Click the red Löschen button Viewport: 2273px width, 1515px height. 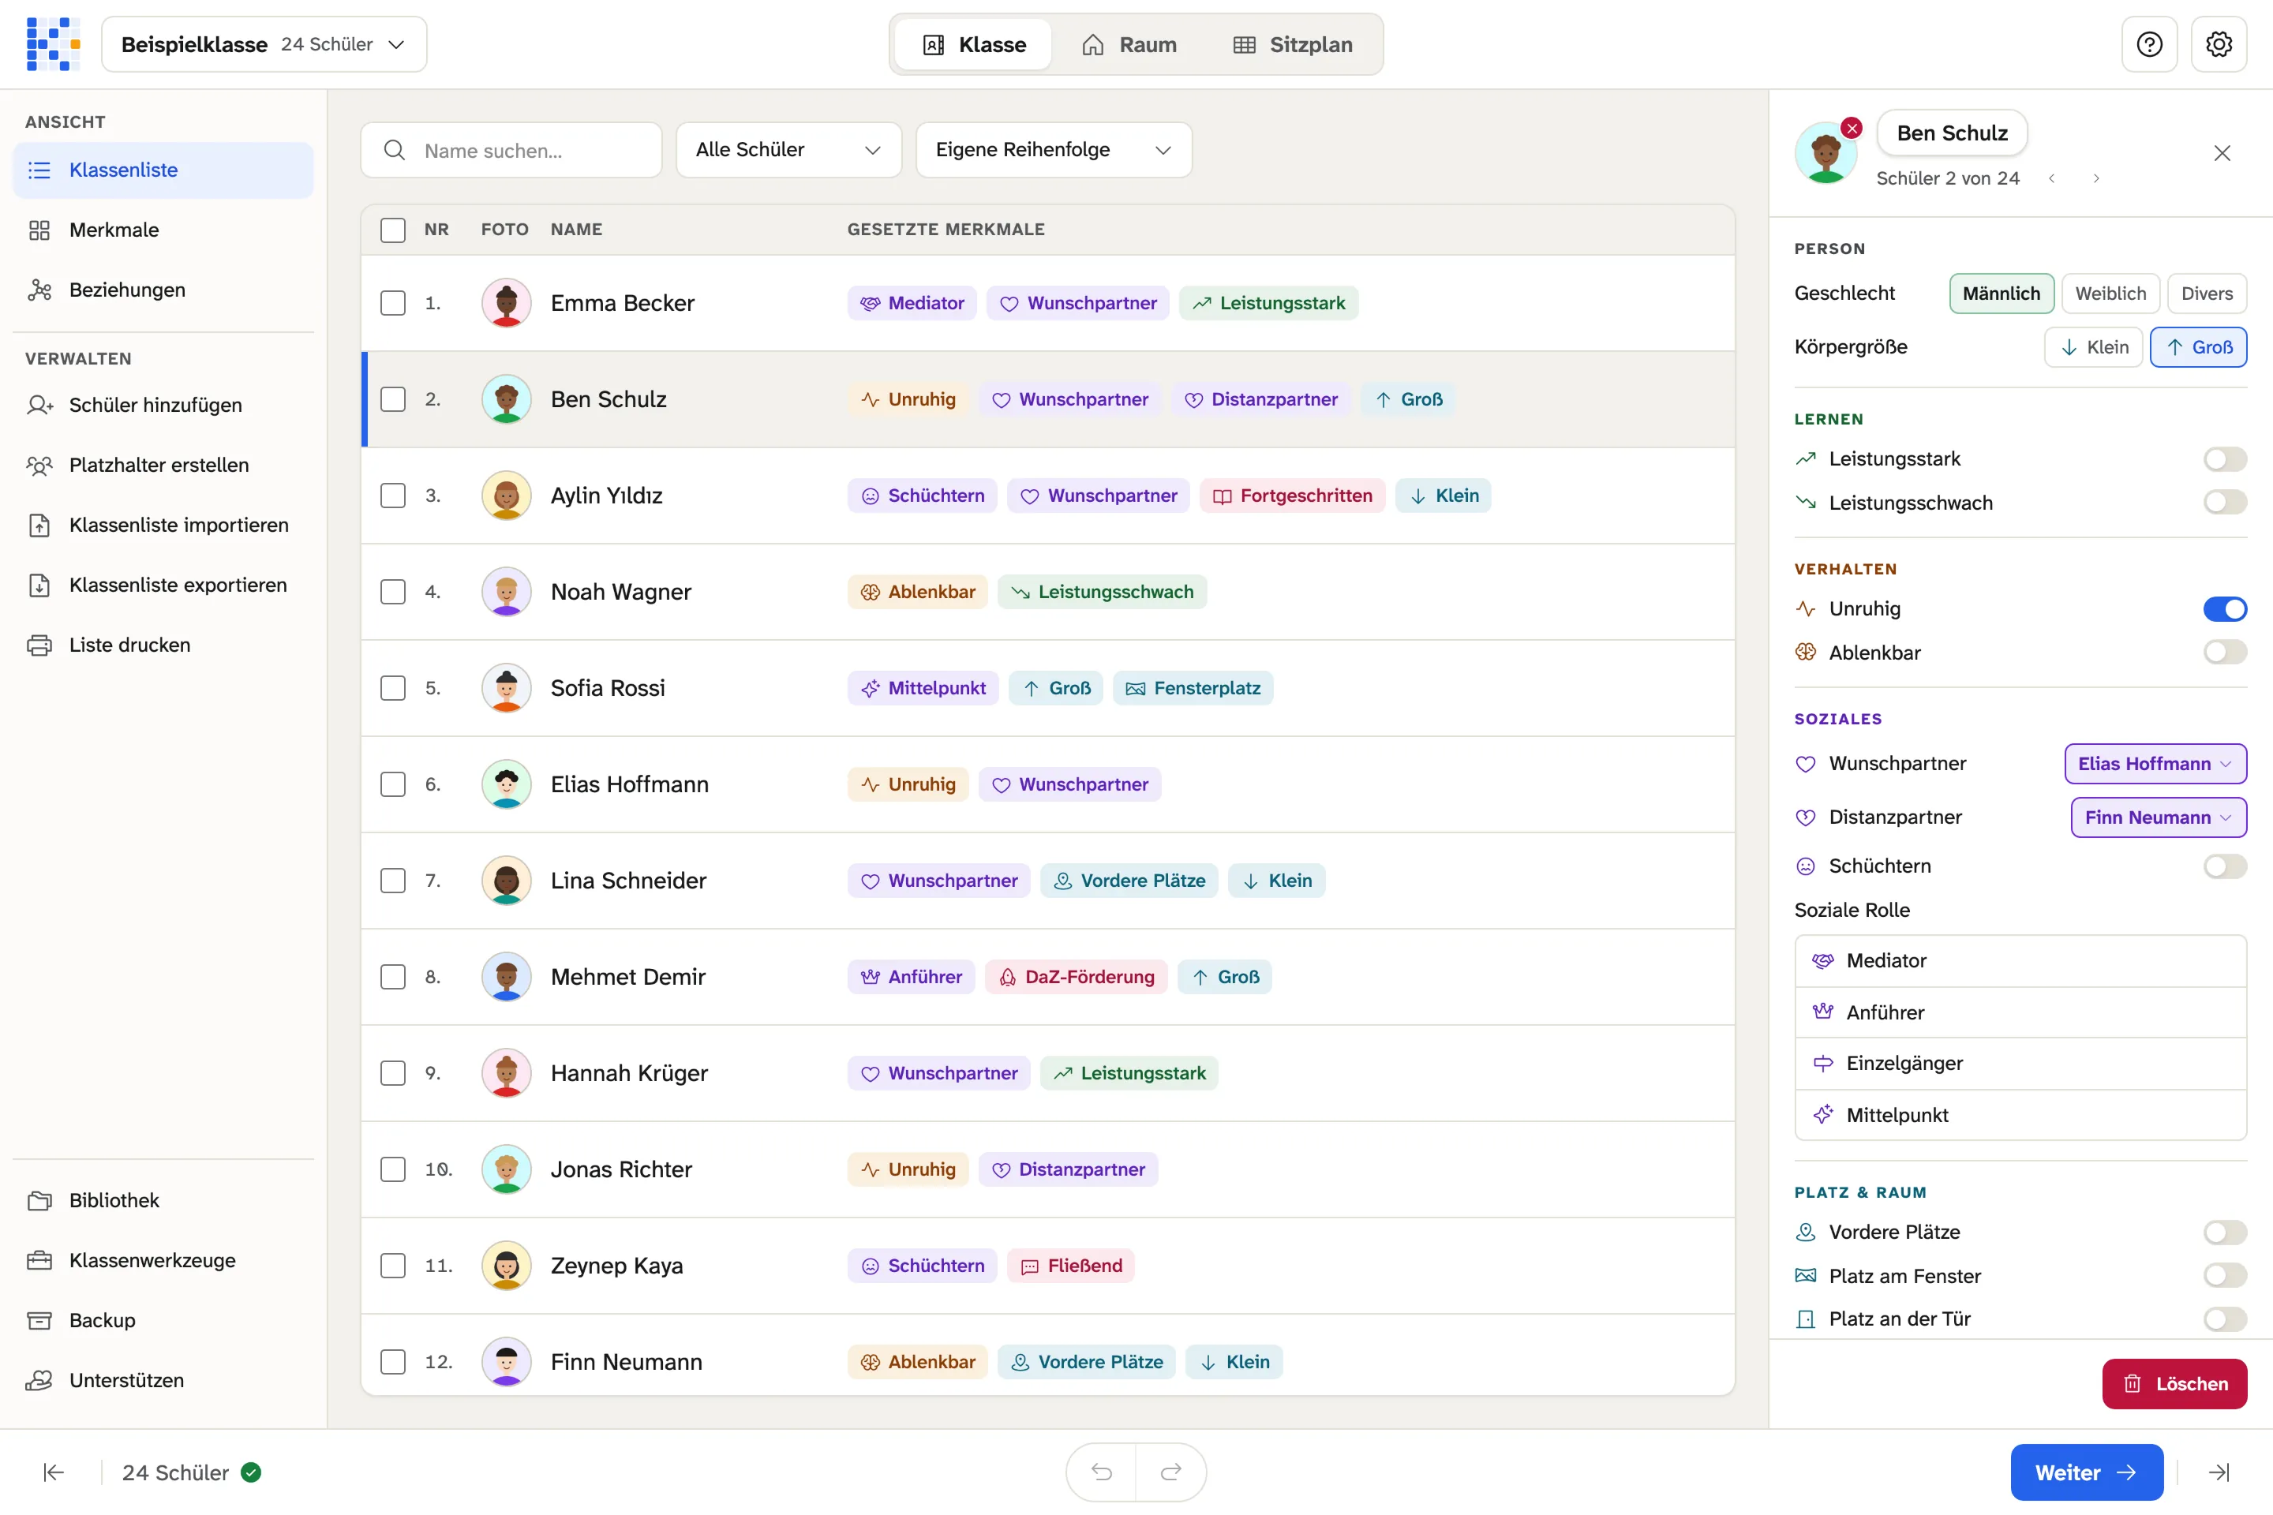2174,1383
